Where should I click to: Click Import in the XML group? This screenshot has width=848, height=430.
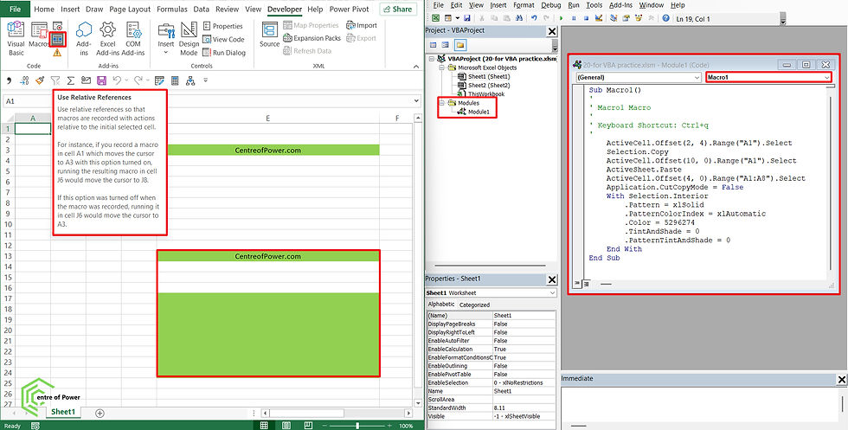pyautogui.click(x=362, y=25)
